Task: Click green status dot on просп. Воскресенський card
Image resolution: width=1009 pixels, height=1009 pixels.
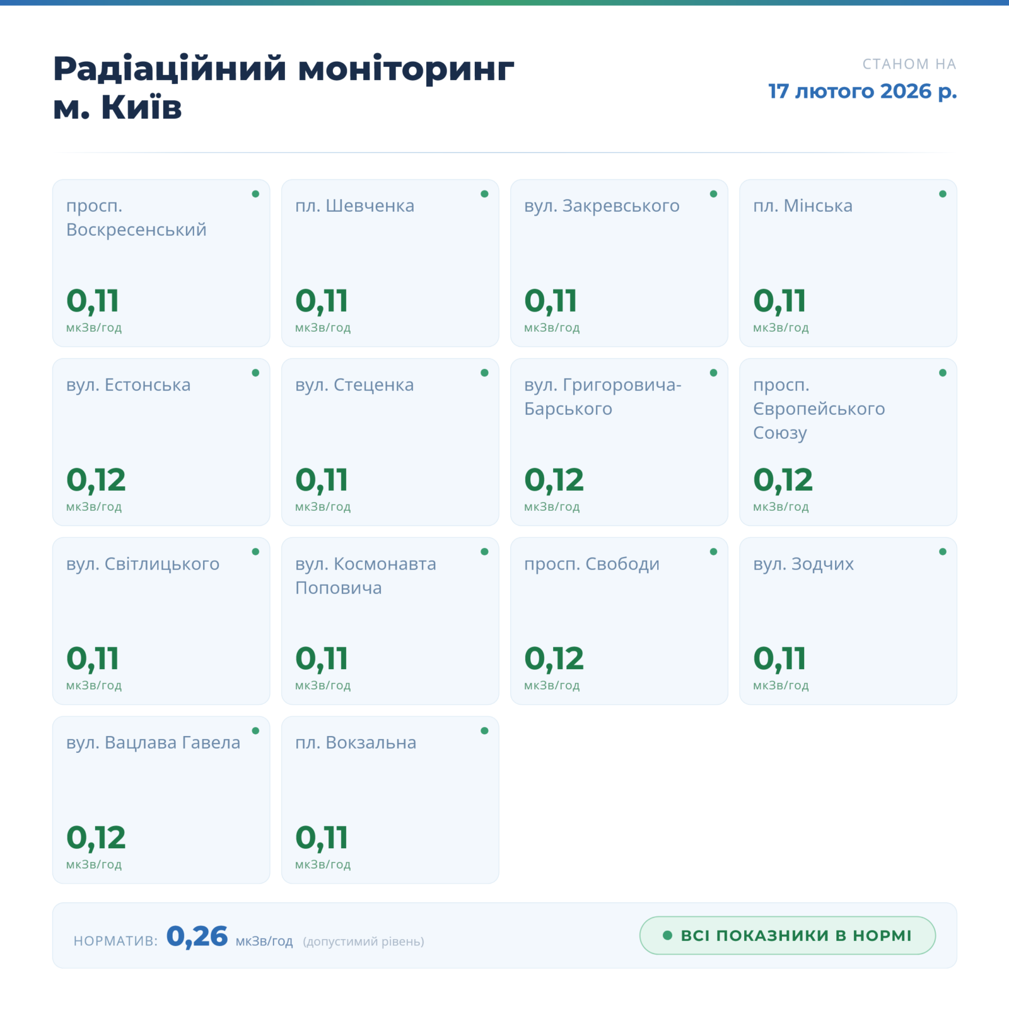Action: coord(255,194)
